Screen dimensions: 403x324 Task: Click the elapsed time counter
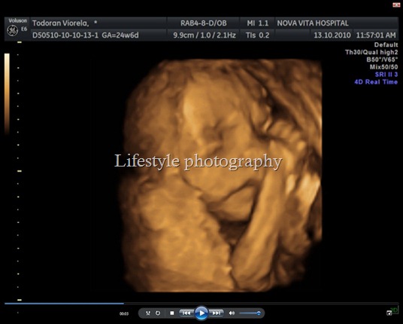(124, 313)
